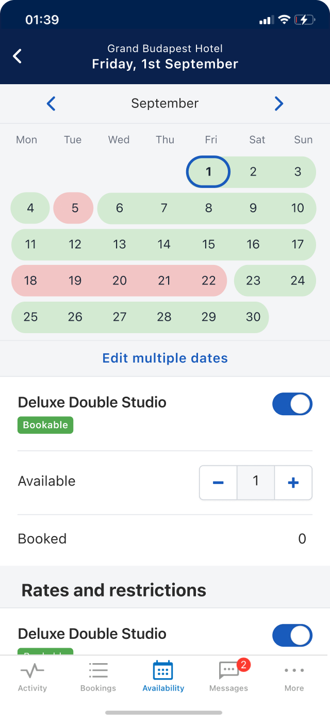330x721 pixels.
Task: Open the More menu tab
Action: point(294,677)
